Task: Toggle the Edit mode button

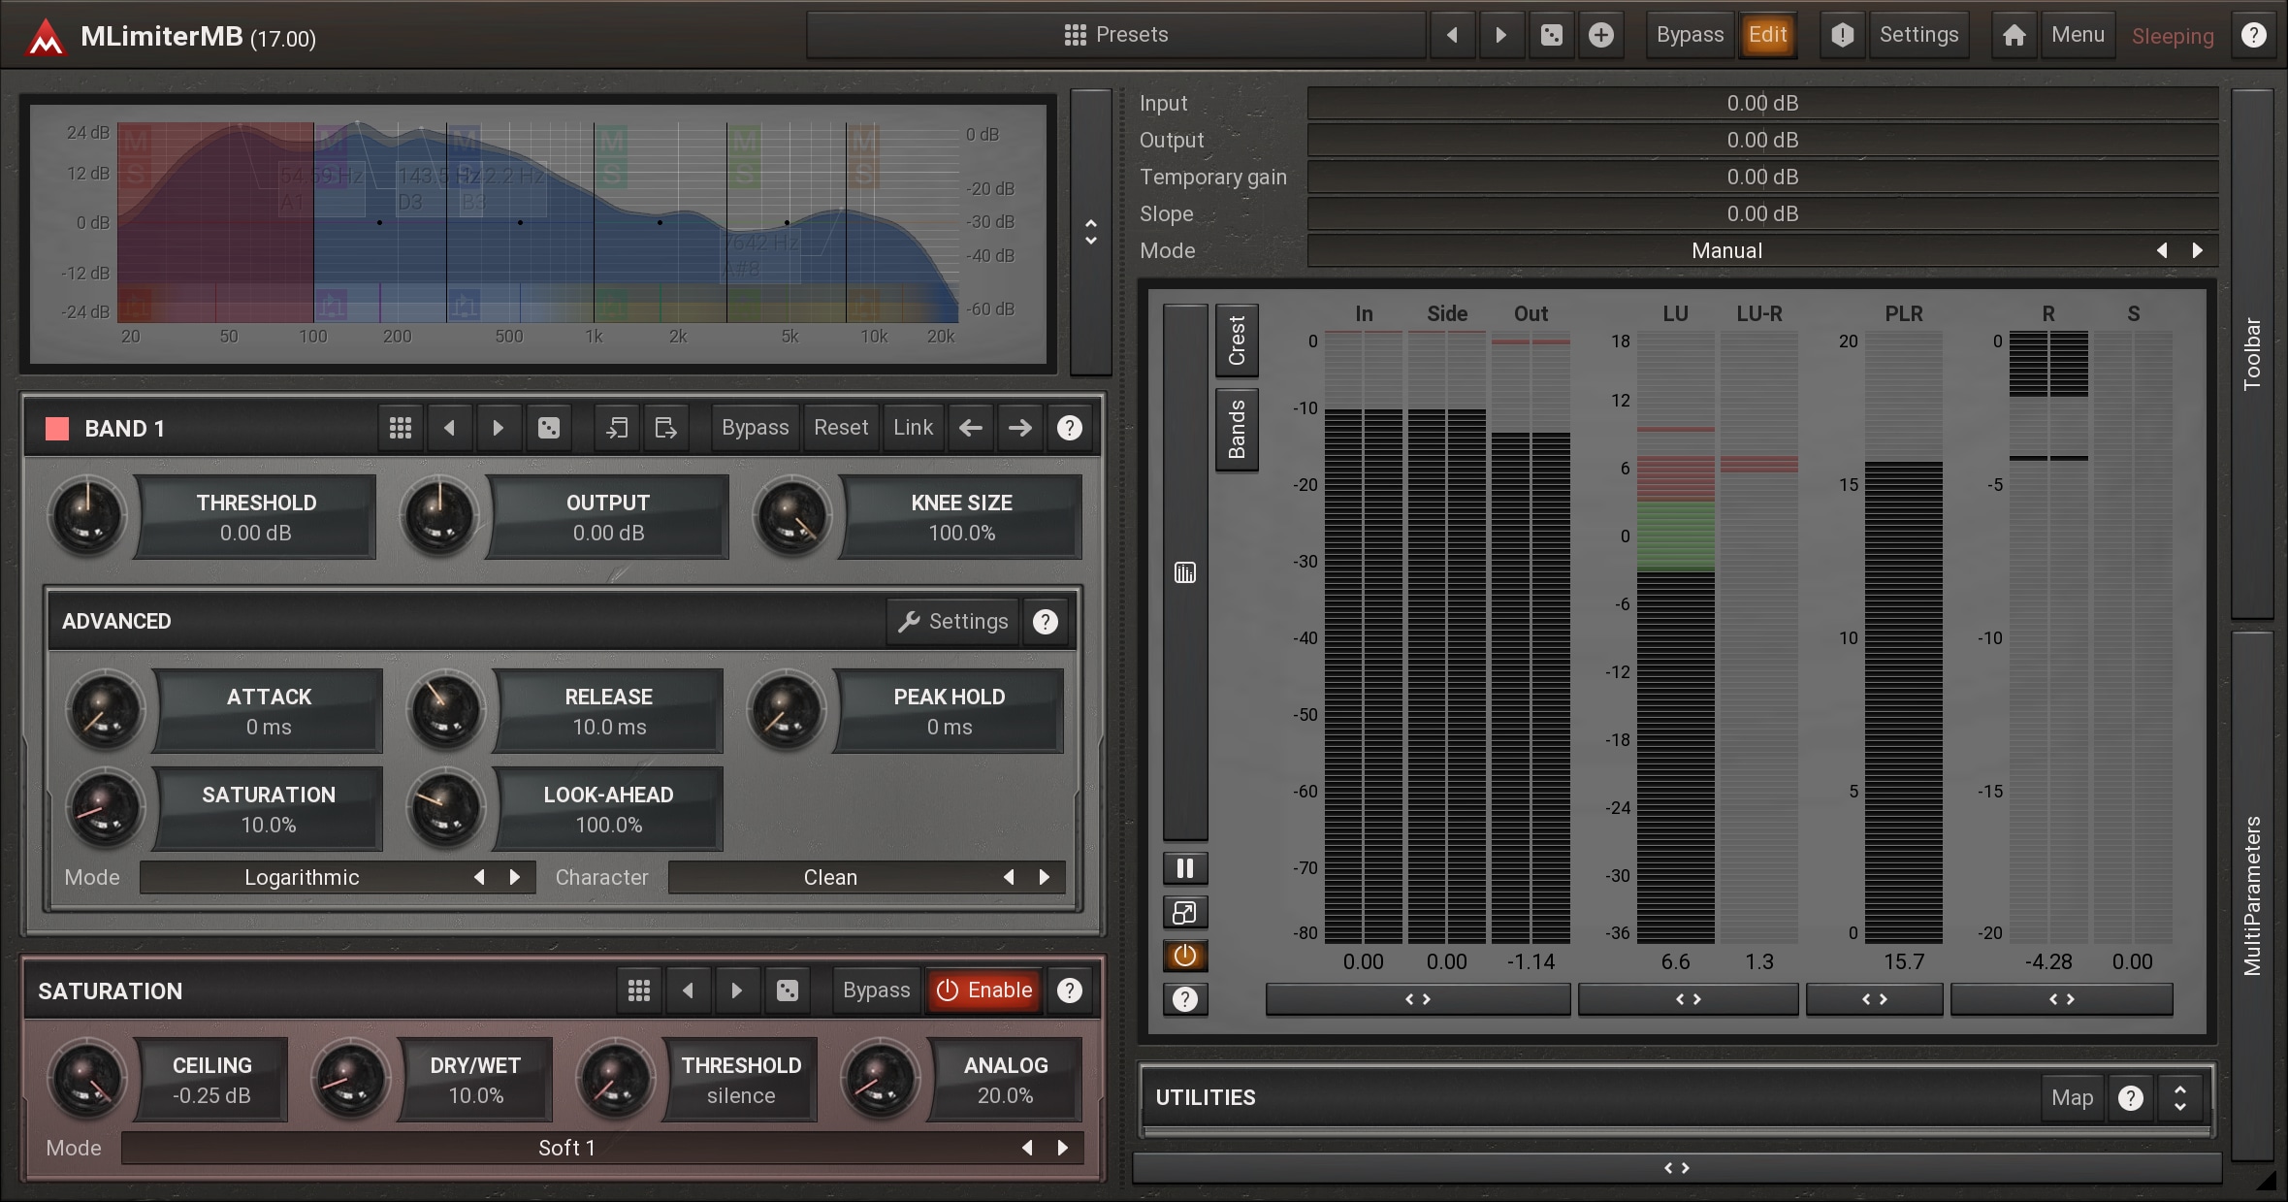Action: [1767, 35]
